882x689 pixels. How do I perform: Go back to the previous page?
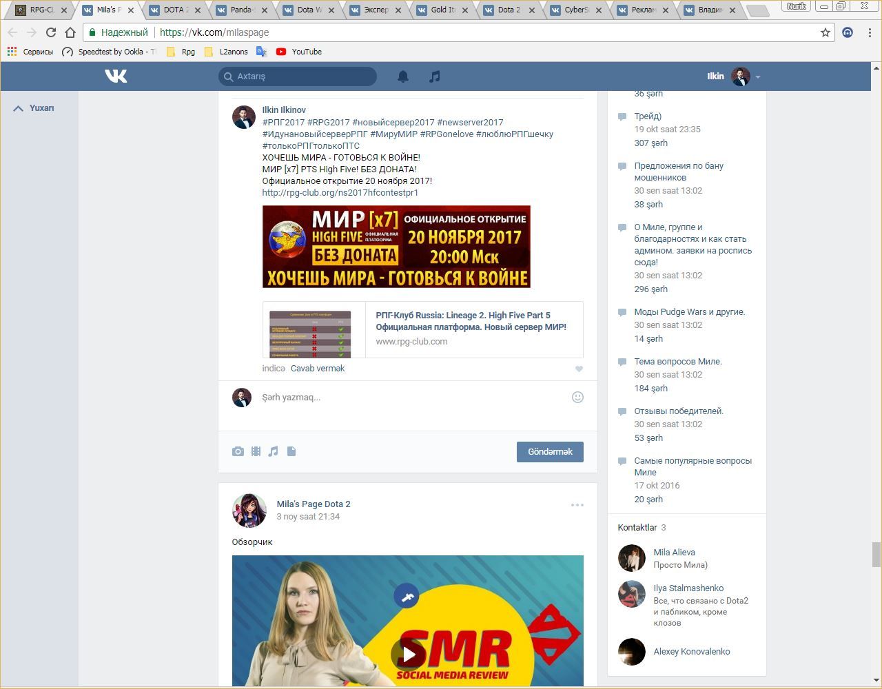[x=12, y=32]
